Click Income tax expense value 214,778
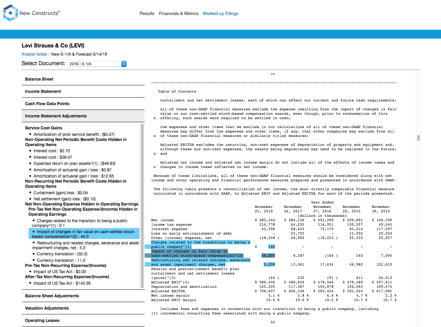The image size is (441, 327). tap(267, 225)
